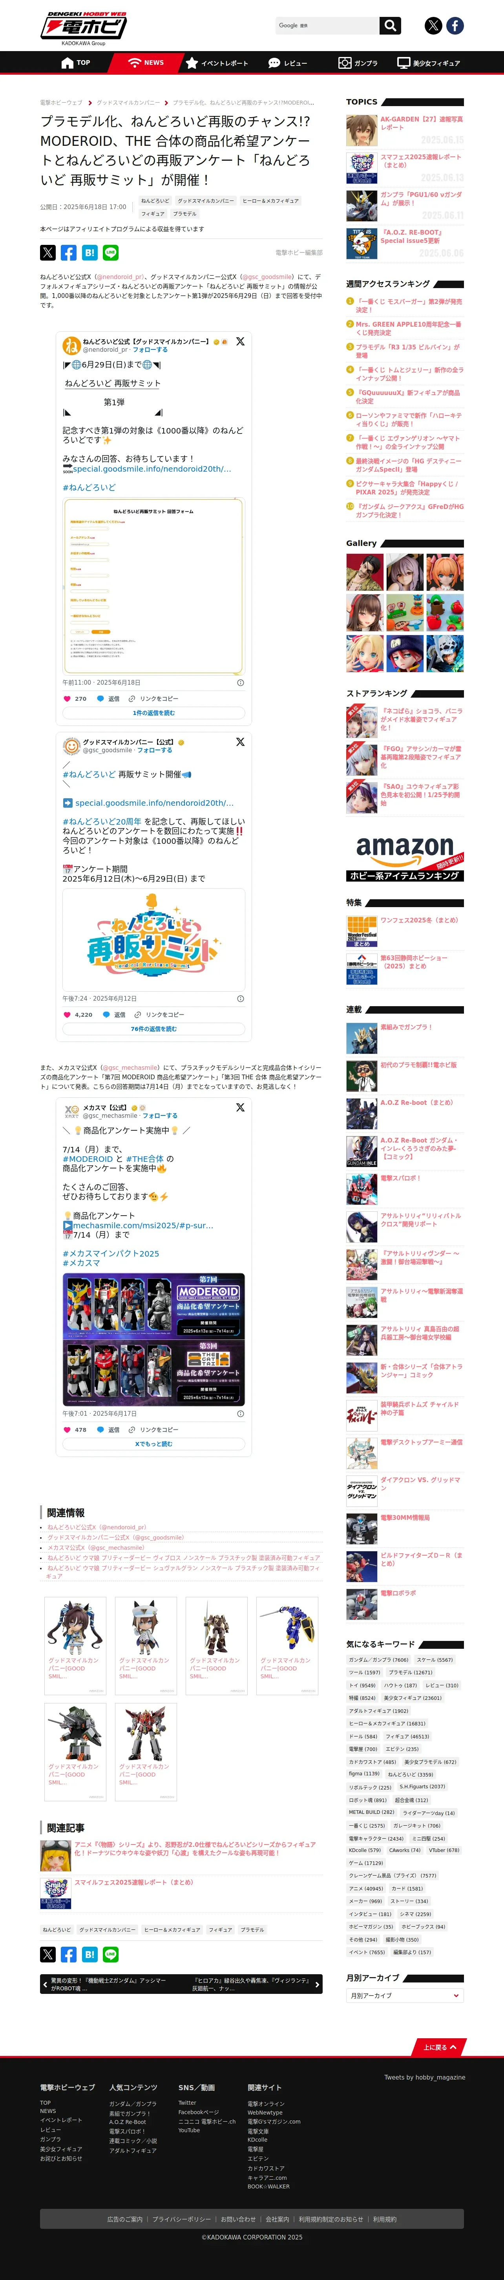
Task: Copy link リンクをコピー on メカスマ tweet
Action: coord(153,1429)
